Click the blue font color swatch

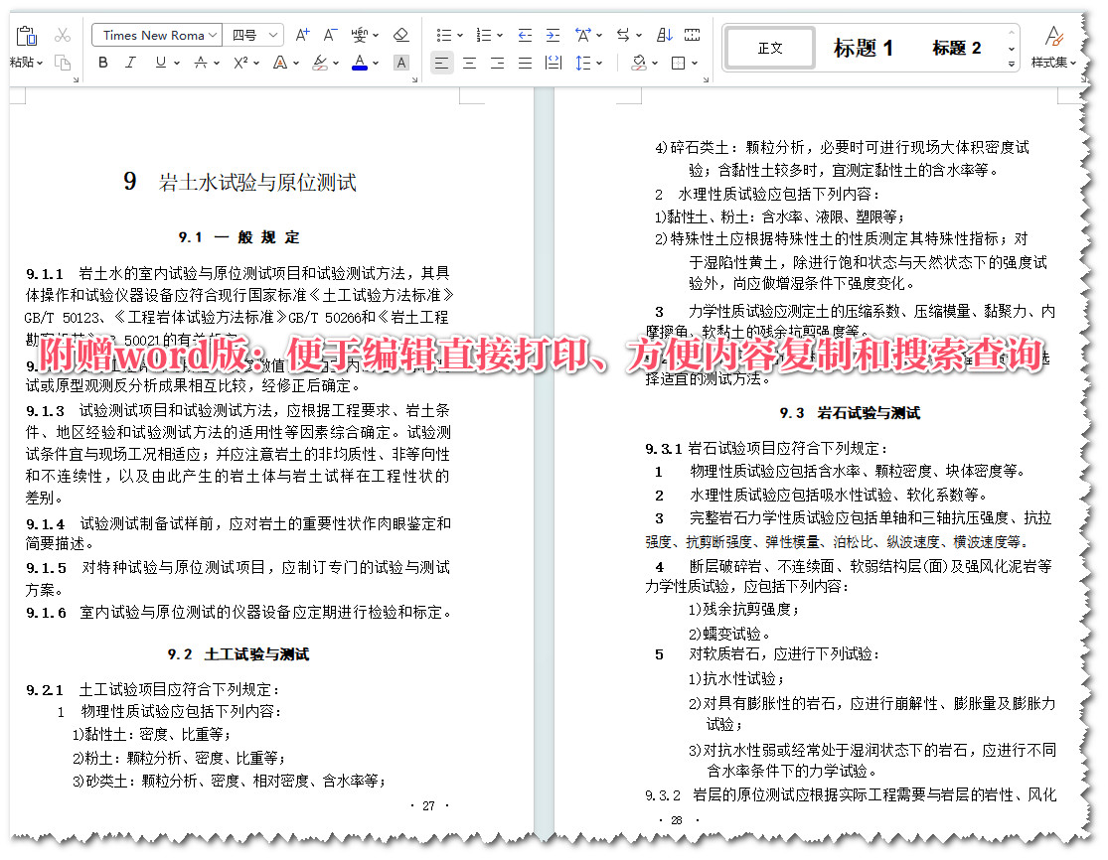tap(360, 64)
